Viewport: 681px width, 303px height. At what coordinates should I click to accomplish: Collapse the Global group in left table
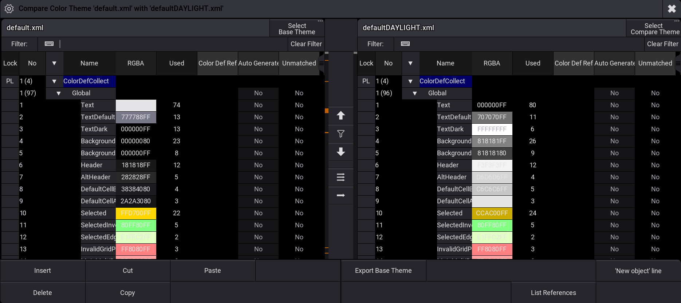(x=59, y=93)
